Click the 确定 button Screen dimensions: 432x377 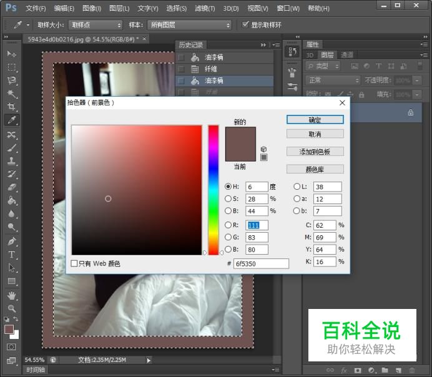click(315, 120)
